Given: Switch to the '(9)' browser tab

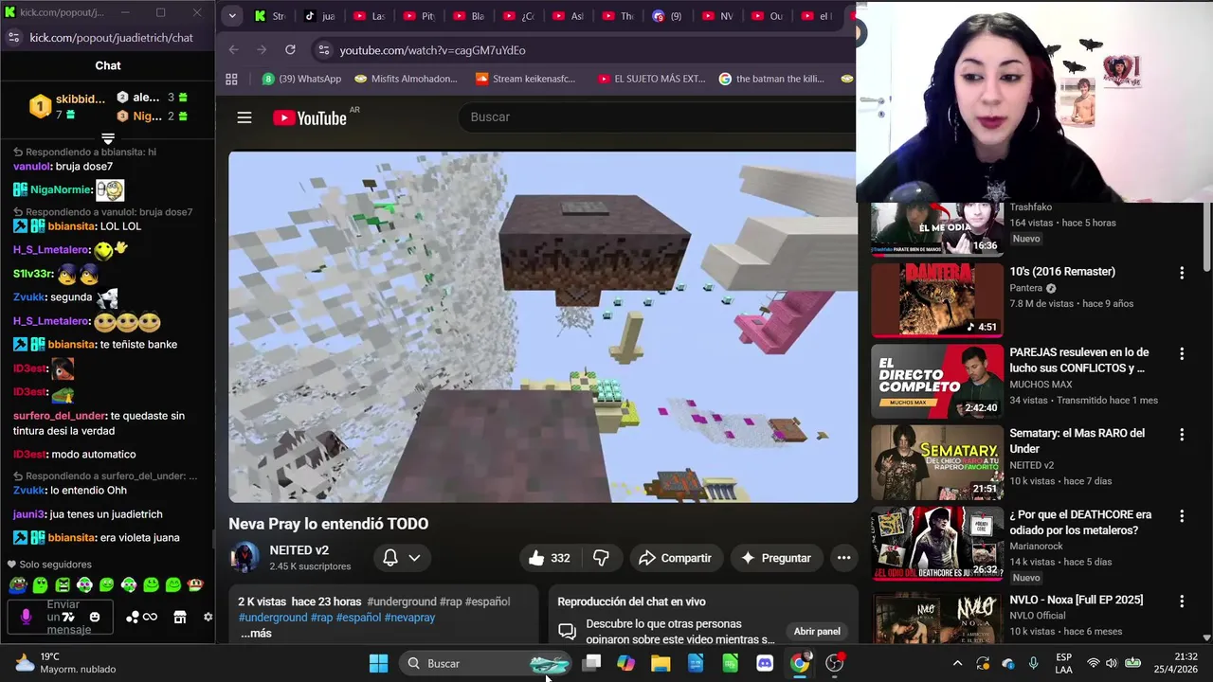Looking at the screenshot, I should point(668,16).
